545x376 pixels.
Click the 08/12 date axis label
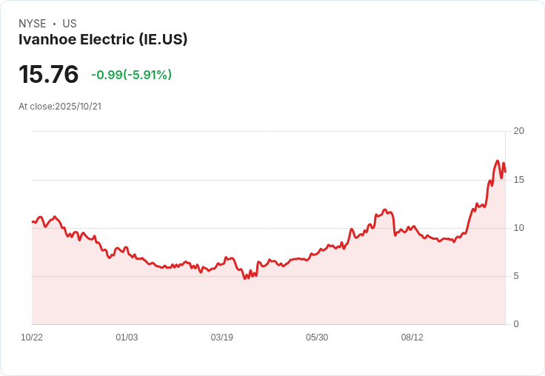[x=412, y=338]
